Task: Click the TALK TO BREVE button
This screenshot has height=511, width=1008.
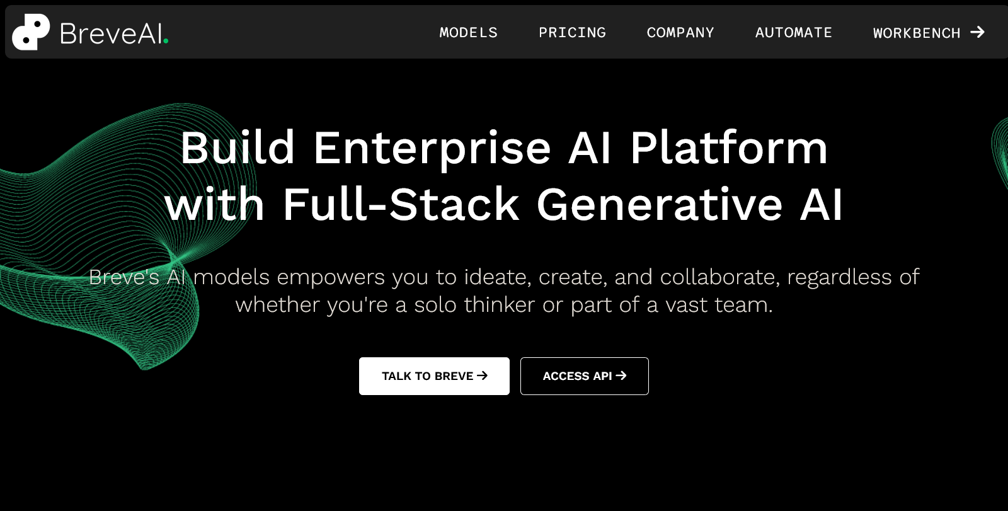Action: pos(434,376)
